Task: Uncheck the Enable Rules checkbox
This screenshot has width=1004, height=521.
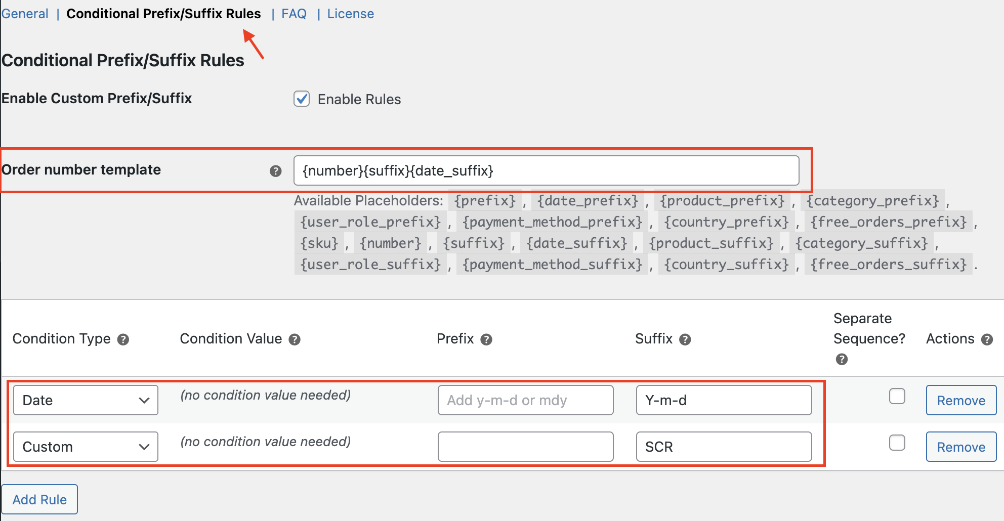Action: (x=302, y=99)
